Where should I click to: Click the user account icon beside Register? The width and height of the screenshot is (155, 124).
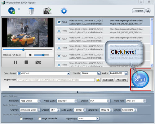coord(148,11)
